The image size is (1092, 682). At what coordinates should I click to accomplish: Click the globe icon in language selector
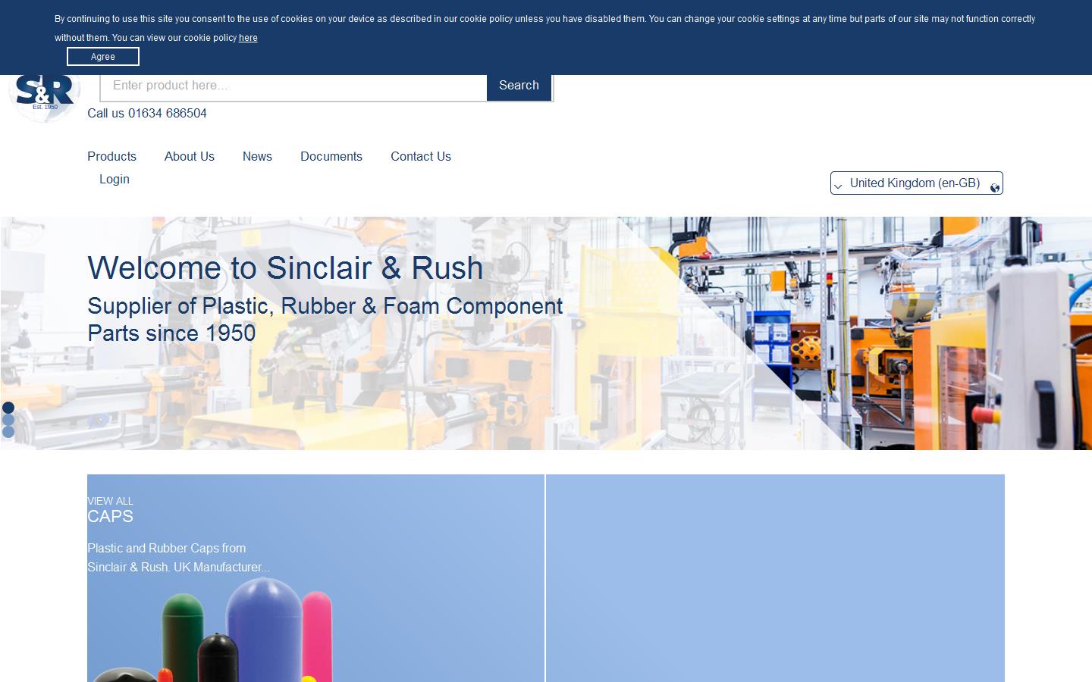click(x=994, y=188)
